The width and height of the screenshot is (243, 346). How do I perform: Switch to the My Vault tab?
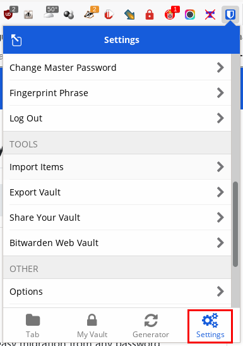pos(92,326)
